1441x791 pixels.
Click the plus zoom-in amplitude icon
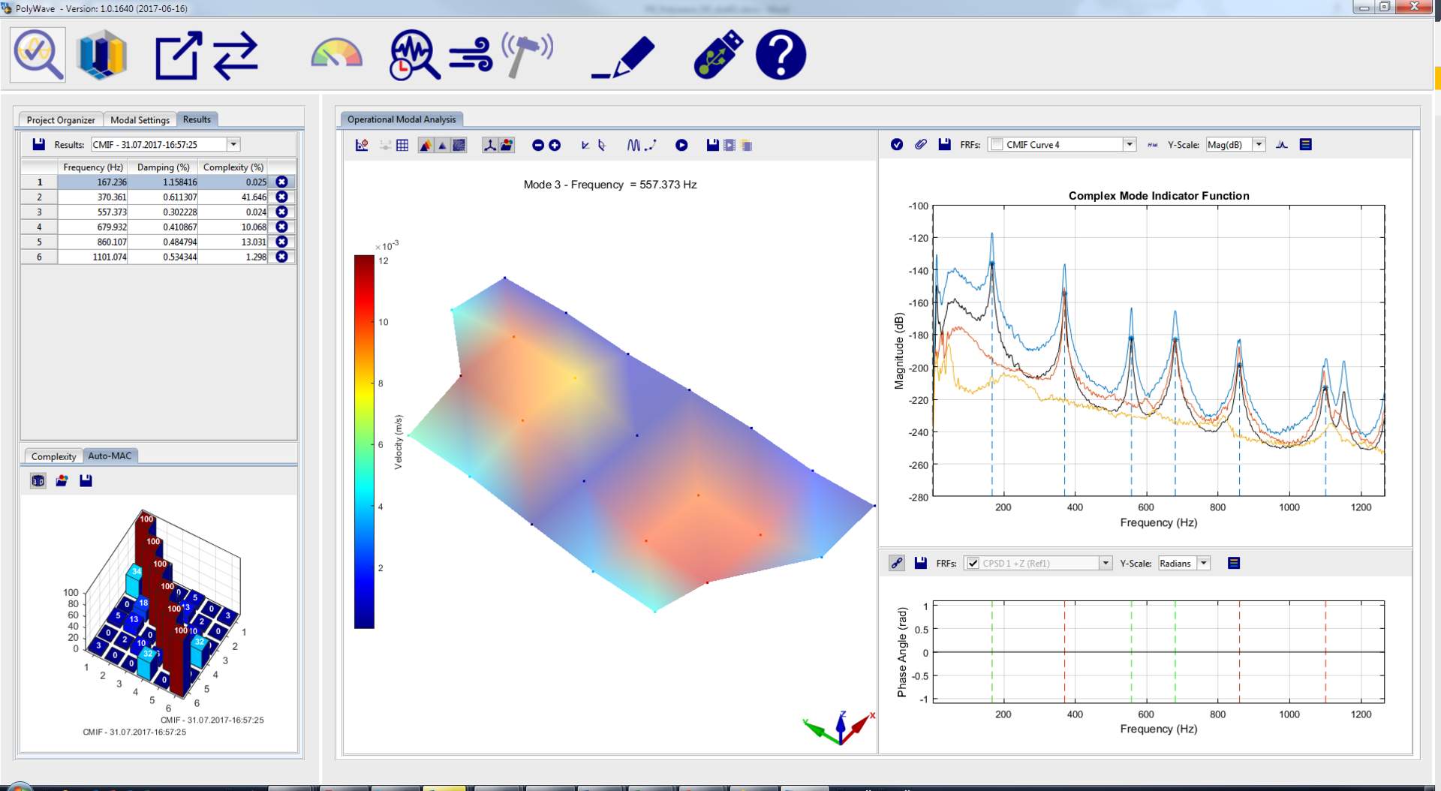tap(555, 146)
